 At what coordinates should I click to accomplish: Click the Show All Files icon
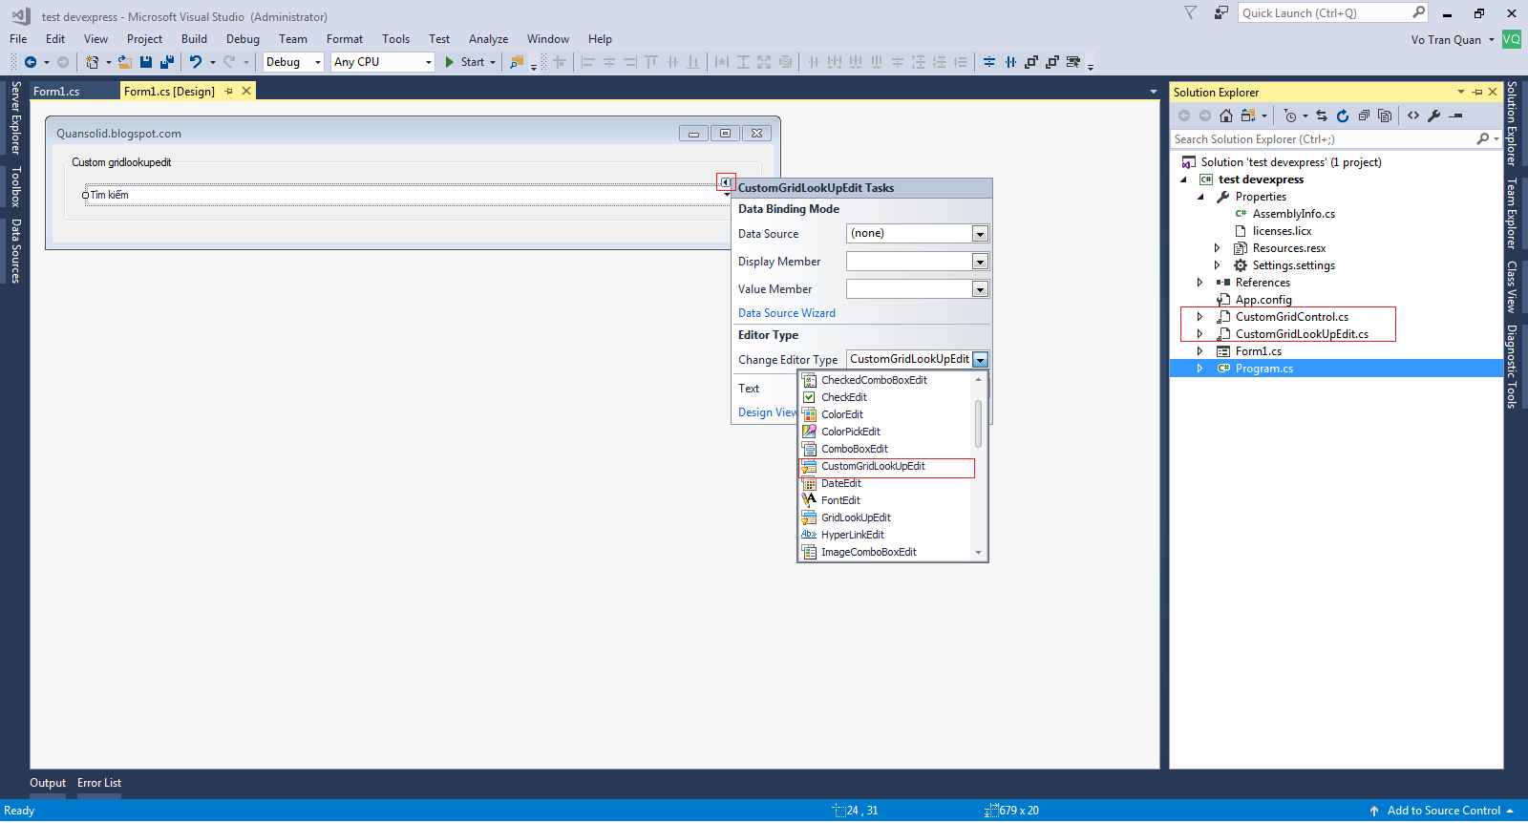click(1385, 116)
